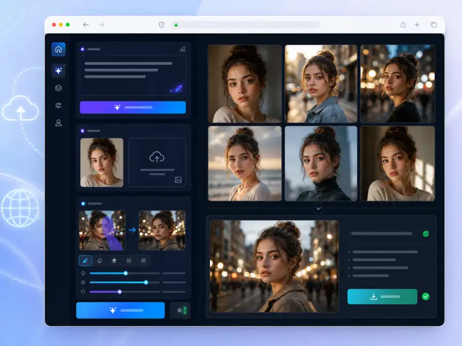Click the cloud upload icon in drop zone
This screenshot has height=346, width=462.
[x=157, y=157]
